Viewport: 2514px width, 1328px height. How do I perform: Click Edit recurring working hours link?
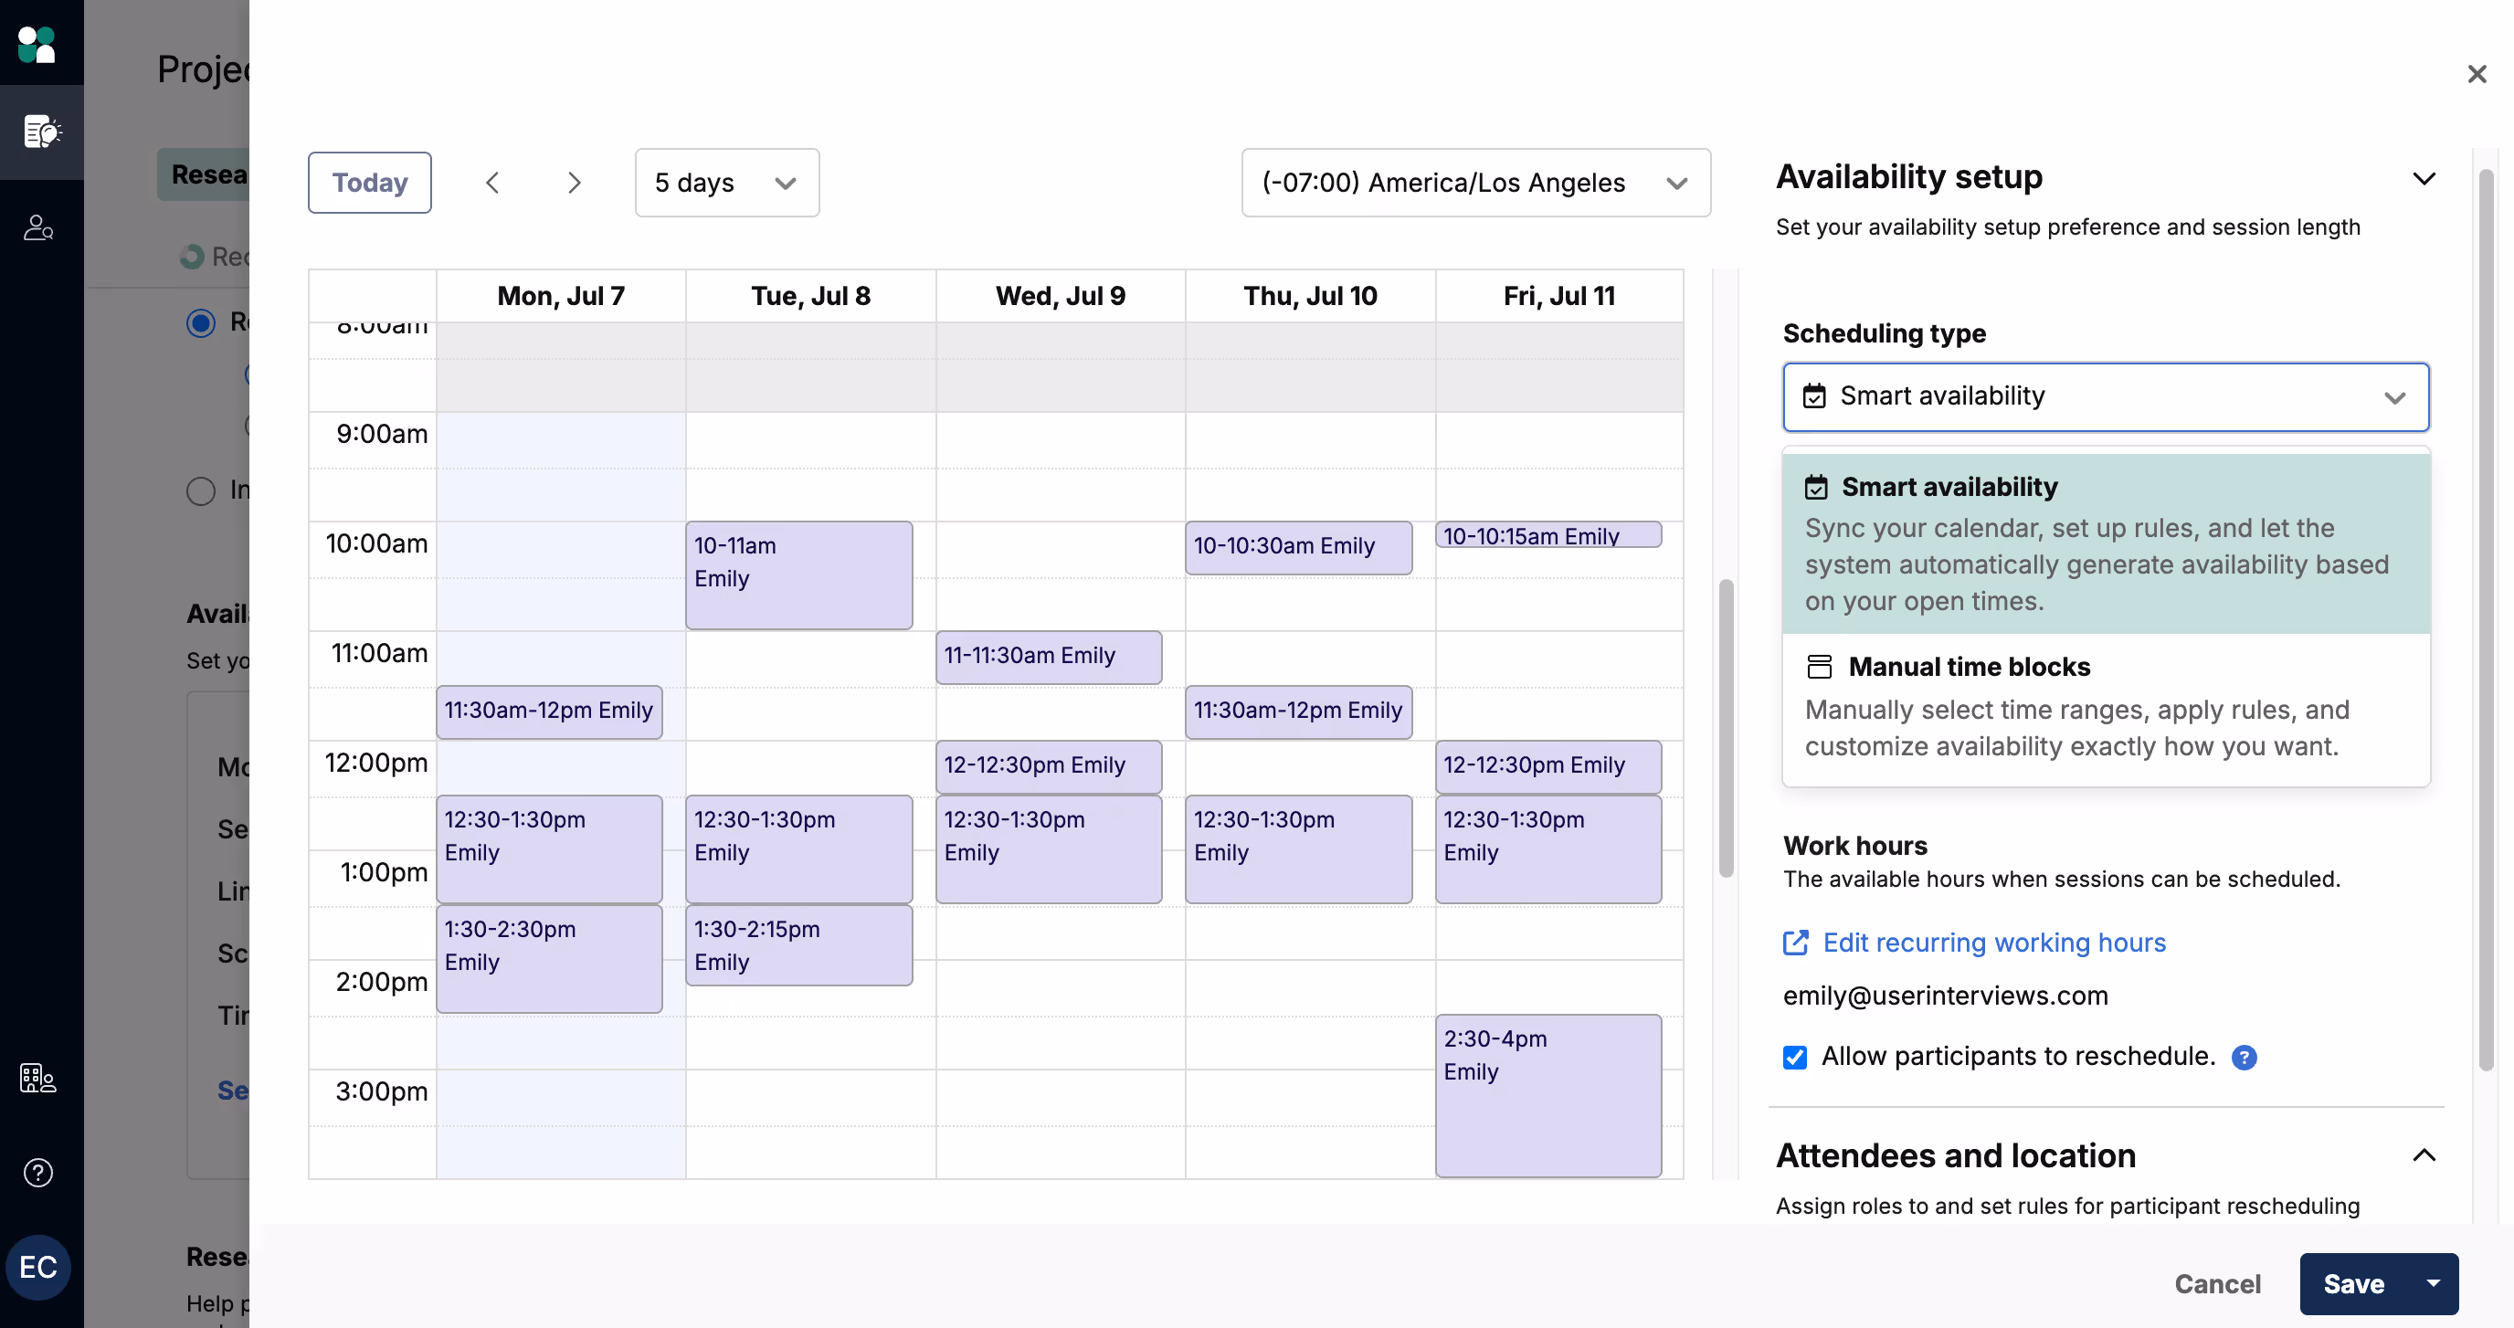(x=1993, y=942)
